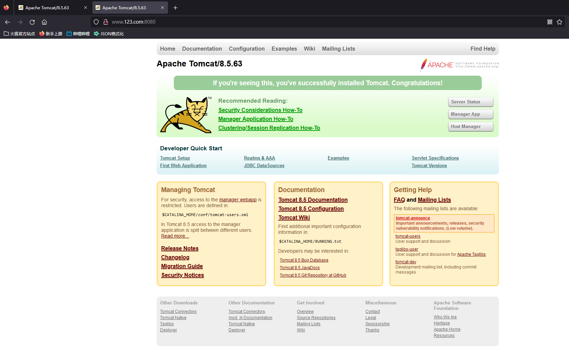Open the 新手上路 bookmark
569x353 pixels.
(51, 34)
